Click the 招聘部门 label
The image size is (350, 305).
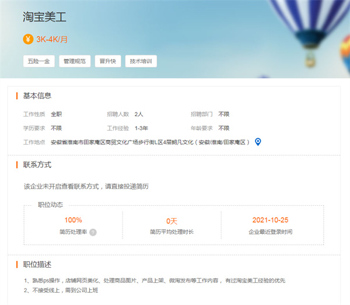(202, 114)
